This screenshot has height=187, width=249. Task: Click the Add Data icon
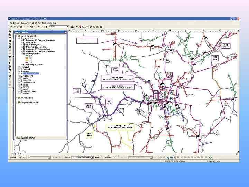(46, 27)
